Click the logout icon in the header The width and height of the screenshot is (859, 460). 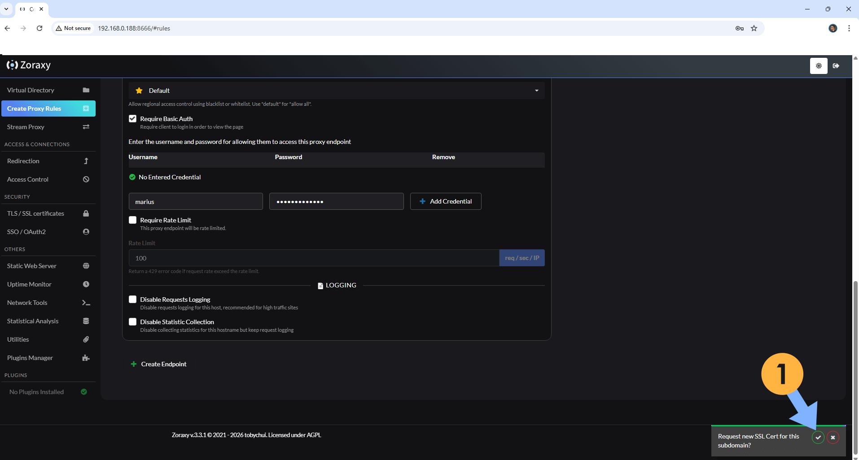tap(836, 66)
